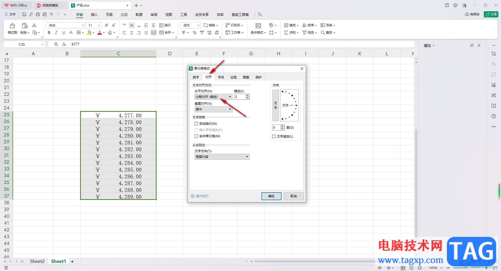Click the increase font size icon
Viewport: 501px width, 271px height.
pos(106,25)
